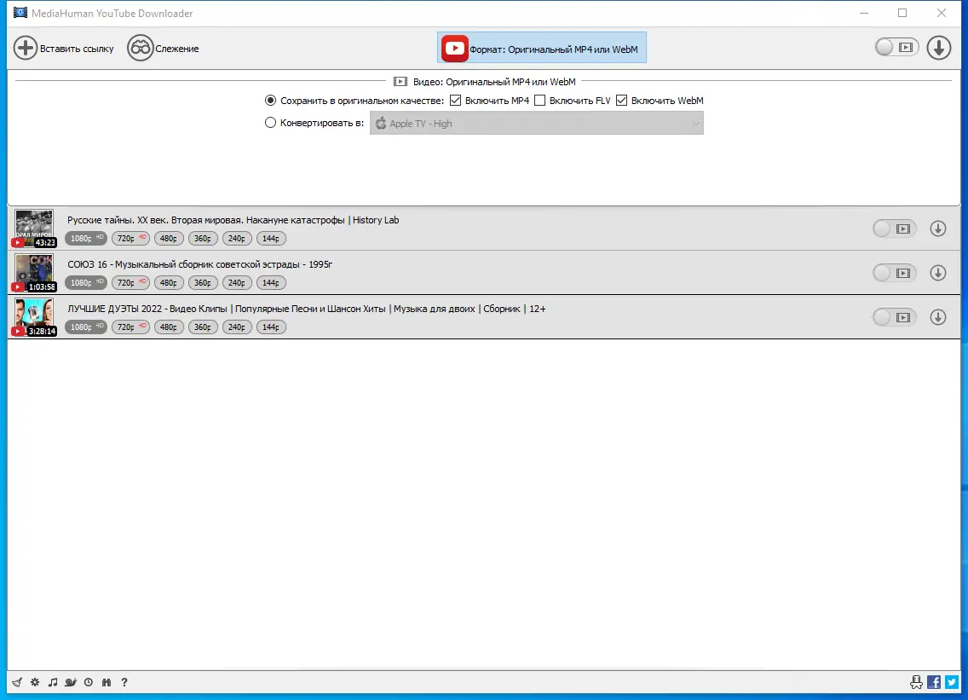968x700 pixels.
Task: Choose 1080p quality for ЛУЧШИЕ ДУЭТЫ 2022
Action: (x=86, y=327)
